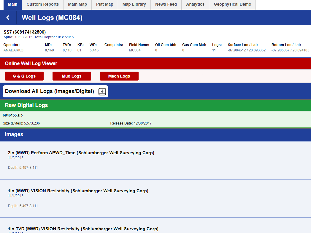
Task: Open the 2in (MWD) Perform APWD_Time log
Action: tap(81, 153)
